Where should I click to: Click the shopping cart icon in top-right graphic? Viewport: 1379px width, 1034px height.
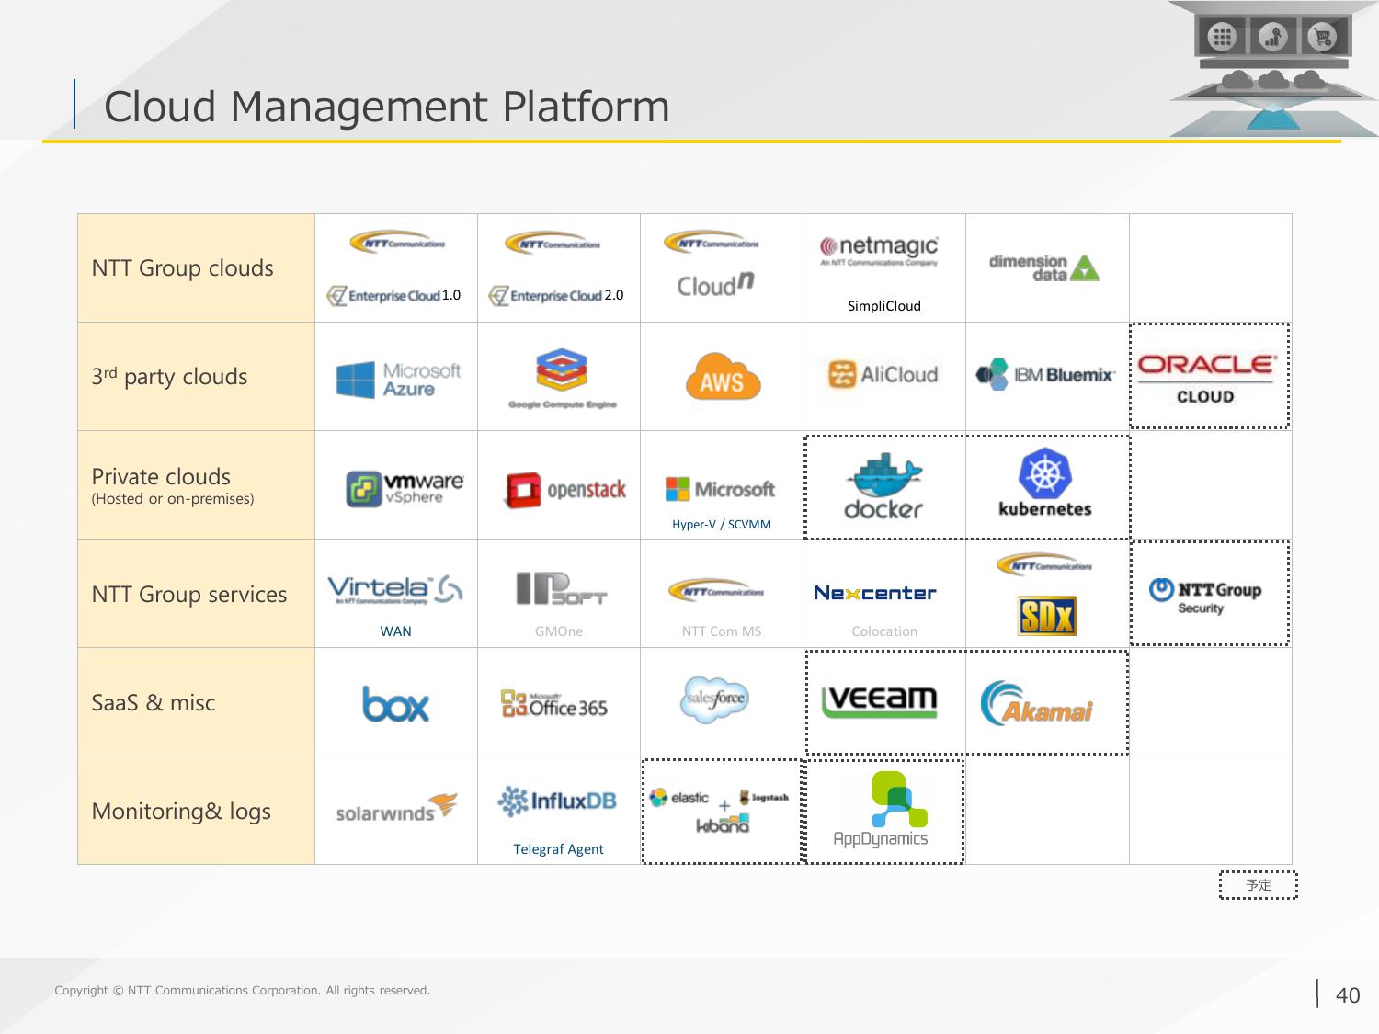(x=1323, y=38)
